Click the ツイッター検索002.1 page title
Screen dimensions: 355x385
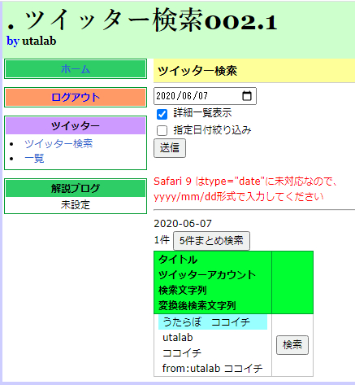(142, 20)
